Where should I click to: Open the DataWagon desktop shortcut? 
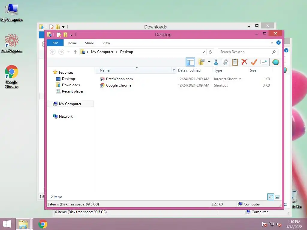coord(12,43)
